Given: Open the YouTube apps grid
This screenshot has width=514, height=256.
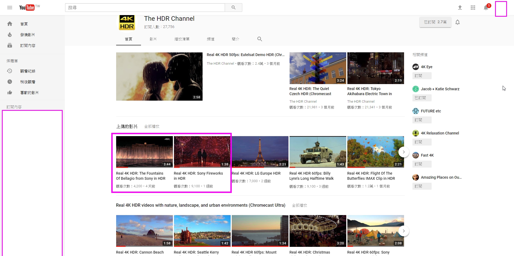Looking at the screenshot, I should click(473, 8).
